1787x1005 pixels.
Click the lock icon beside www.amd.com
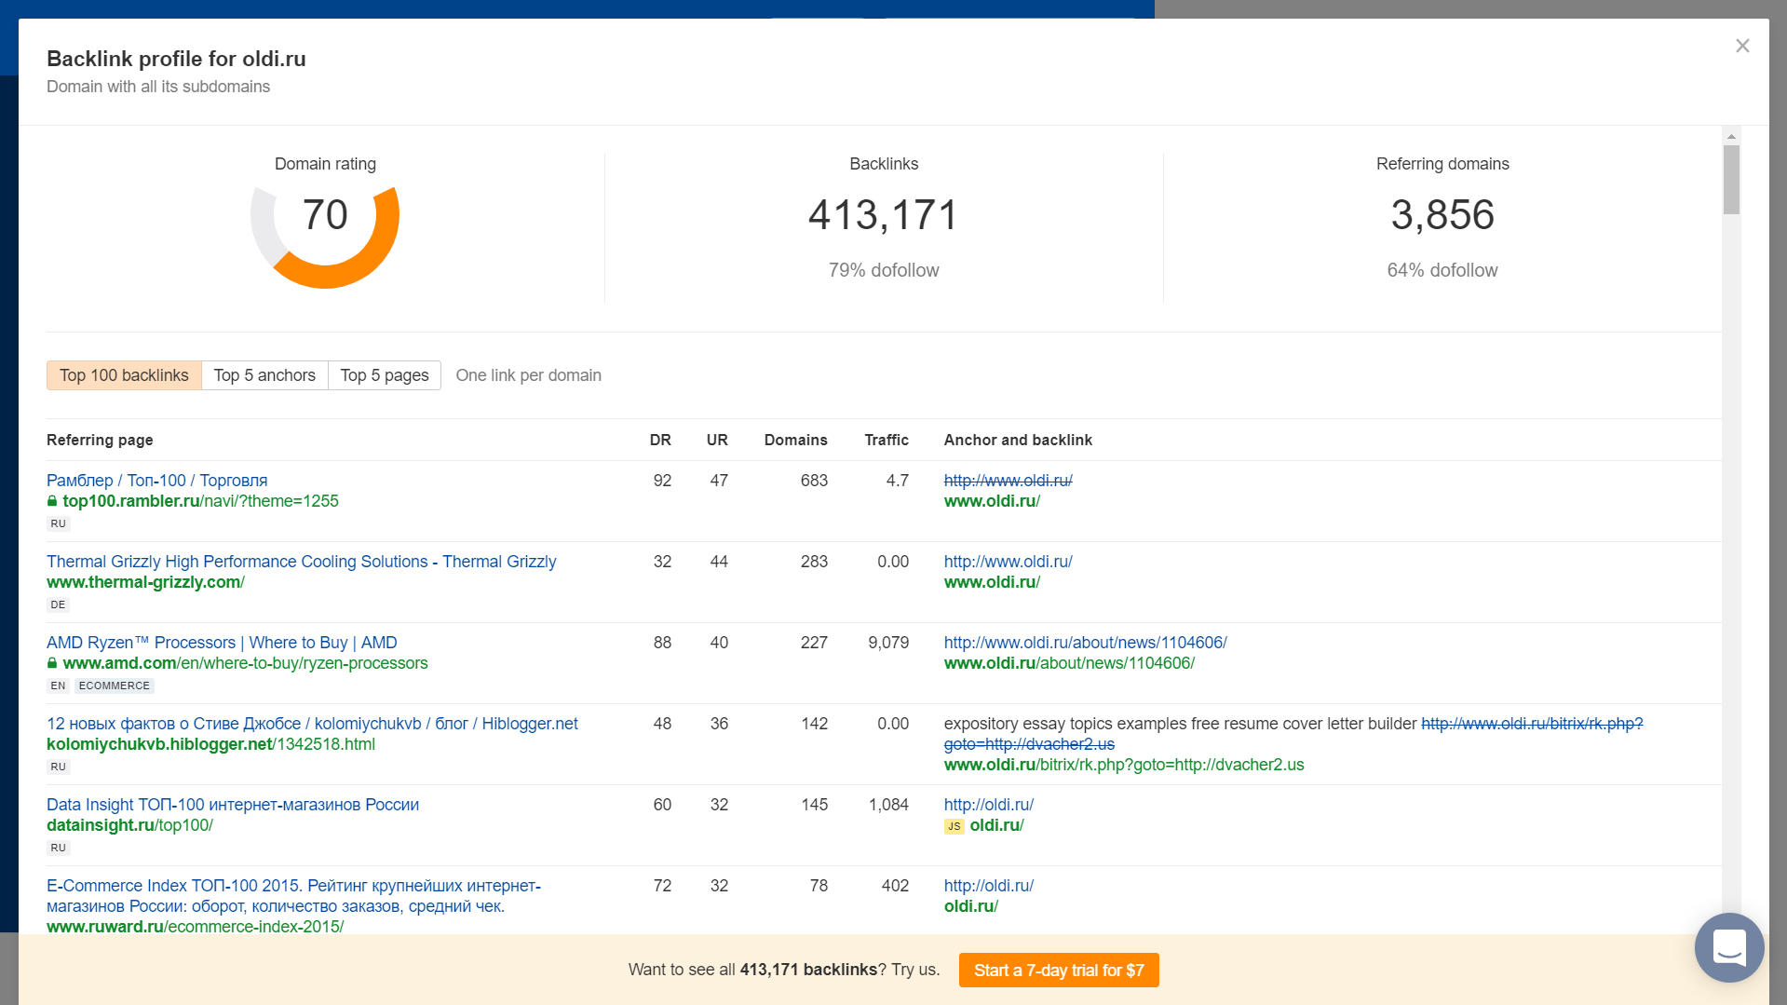pos(52,663)
